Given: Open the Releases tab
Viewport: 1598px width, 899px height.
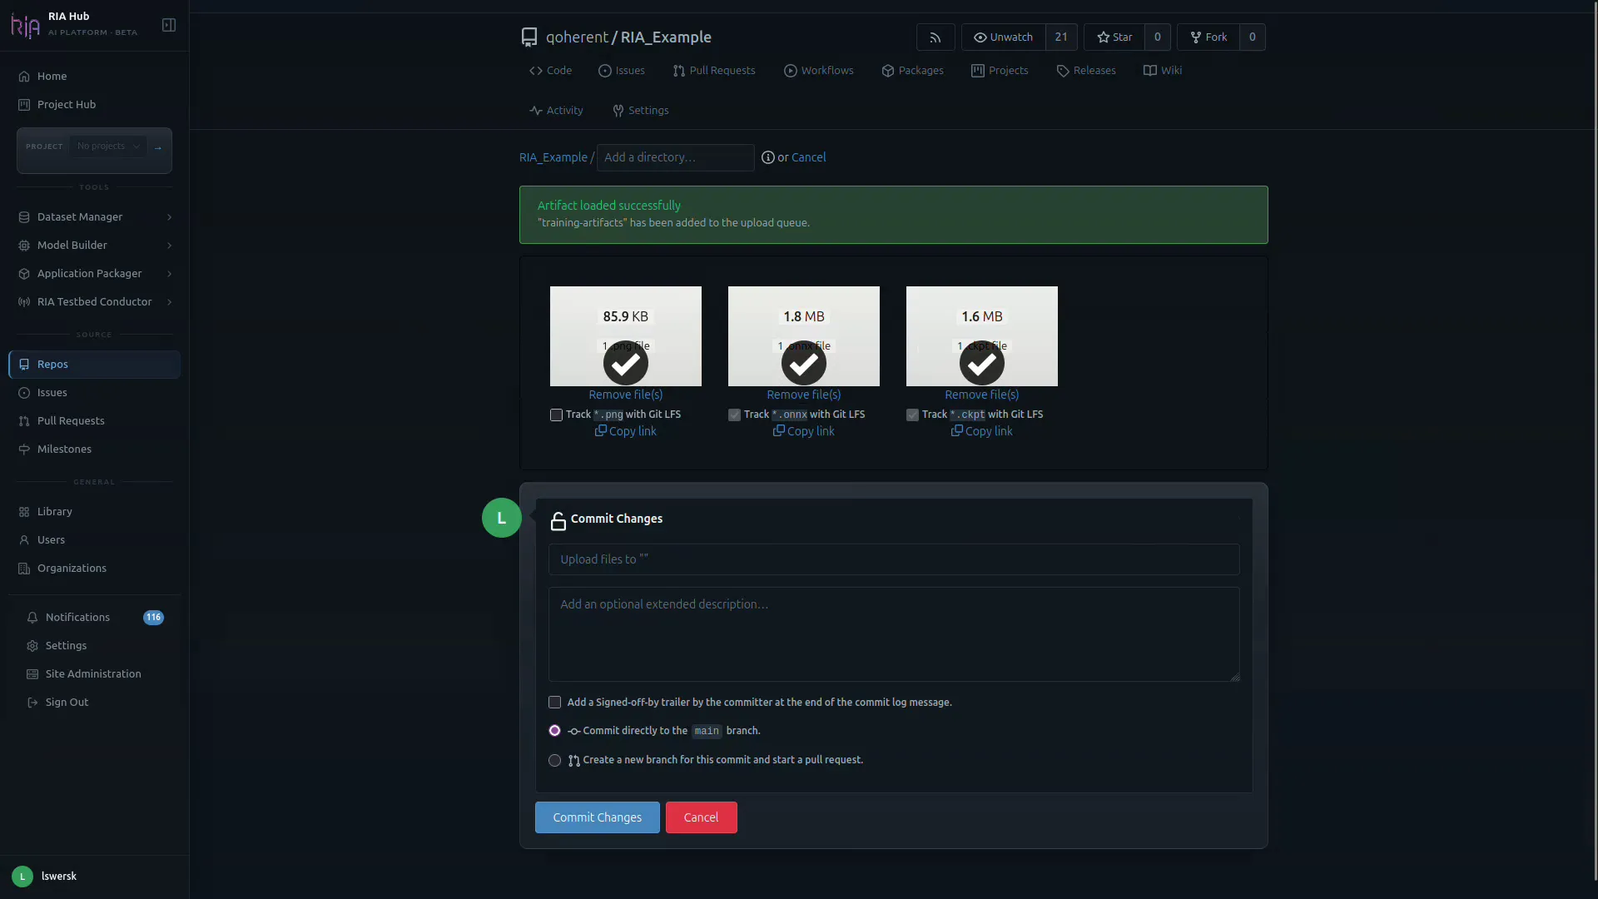Looking at the screenshot, I should click(1086, 71).
